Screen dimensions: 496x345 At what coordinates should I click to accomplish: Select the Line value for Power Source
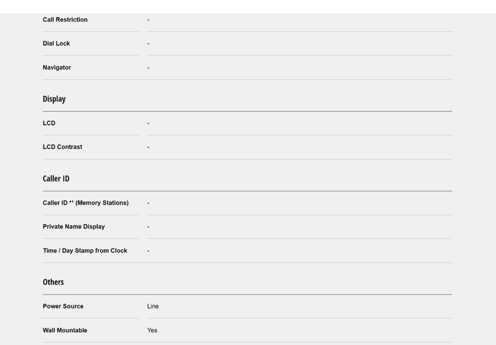(153, 307)
